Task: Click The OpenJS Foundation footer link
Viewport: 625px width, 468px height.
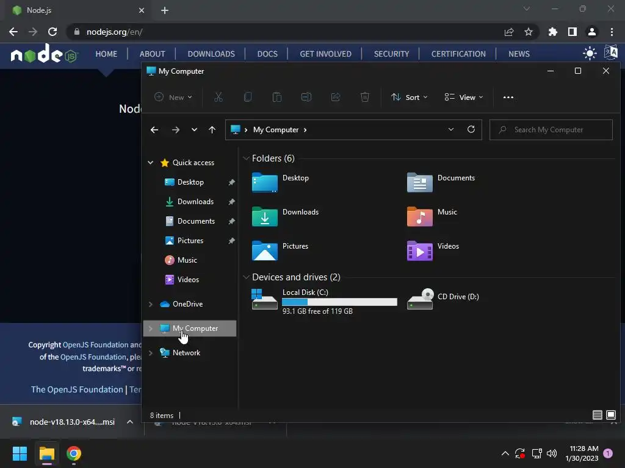Action: (77, 389)
